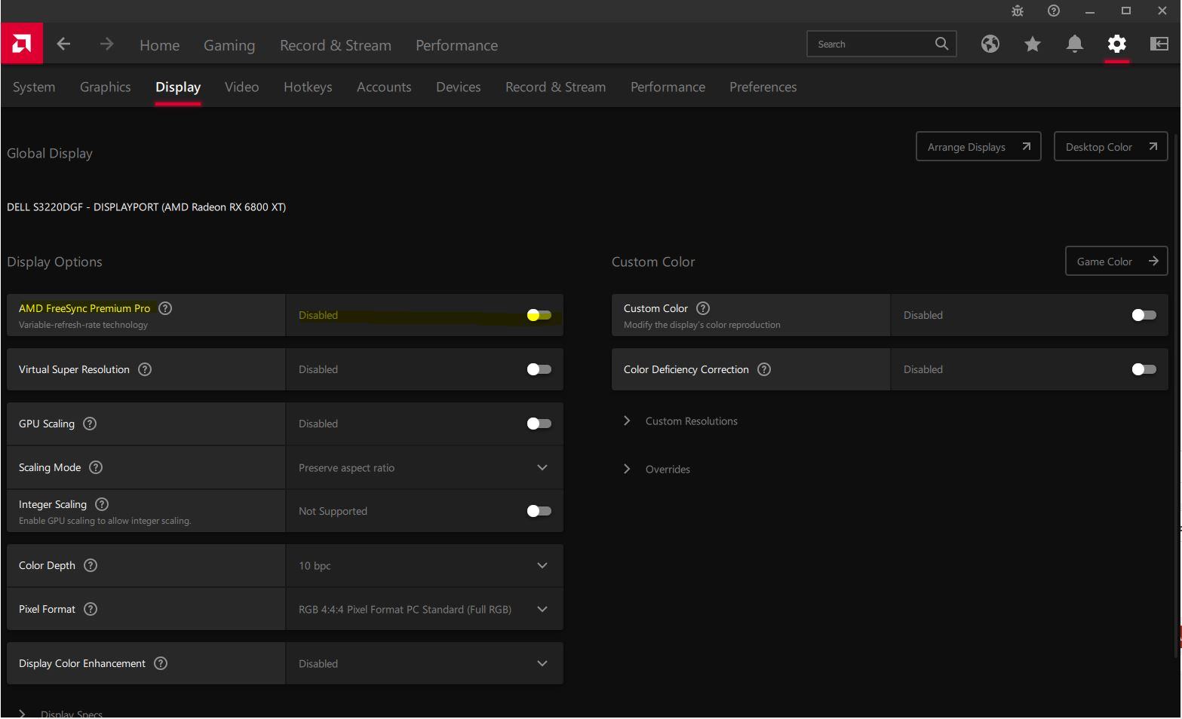Open Scaling Mode dropdown
1182x719 pixels.
click(x=425, y=467)
